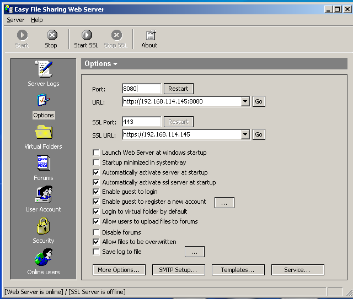Open the Service dialog
353x299 pixels.
[298, 270]
